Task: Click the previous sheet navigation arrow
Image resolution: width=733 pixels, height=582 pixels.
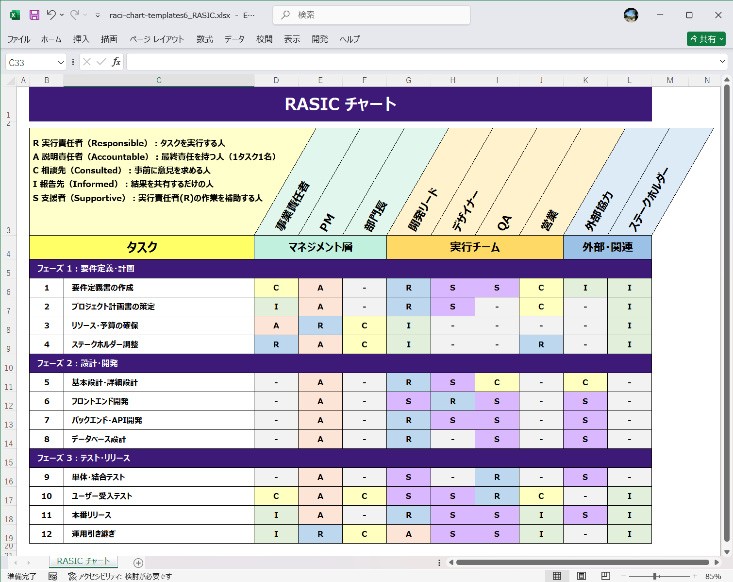Action: coord(16,563)
